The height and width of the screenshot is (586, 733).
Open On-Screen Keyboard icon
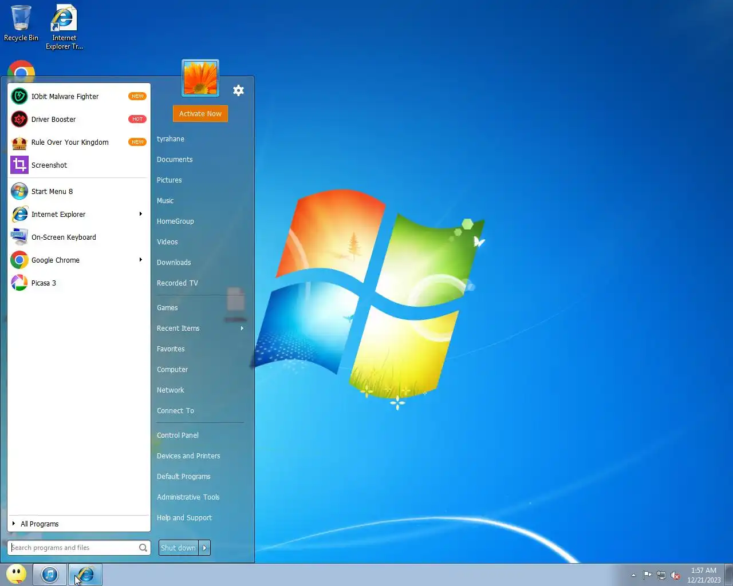click(19, 237)
